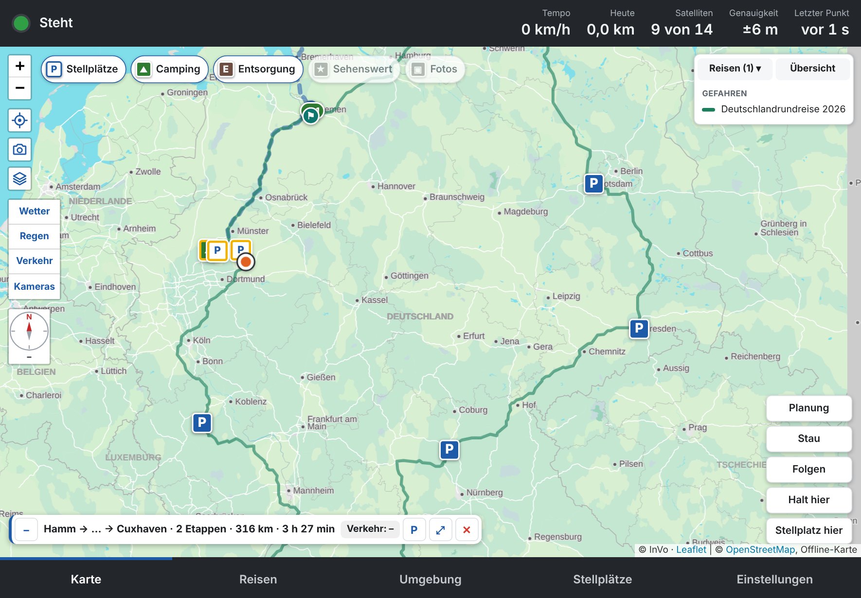Click the Halt hier button
The height and width of the screenshot is (598, 861).
point(809,500)
